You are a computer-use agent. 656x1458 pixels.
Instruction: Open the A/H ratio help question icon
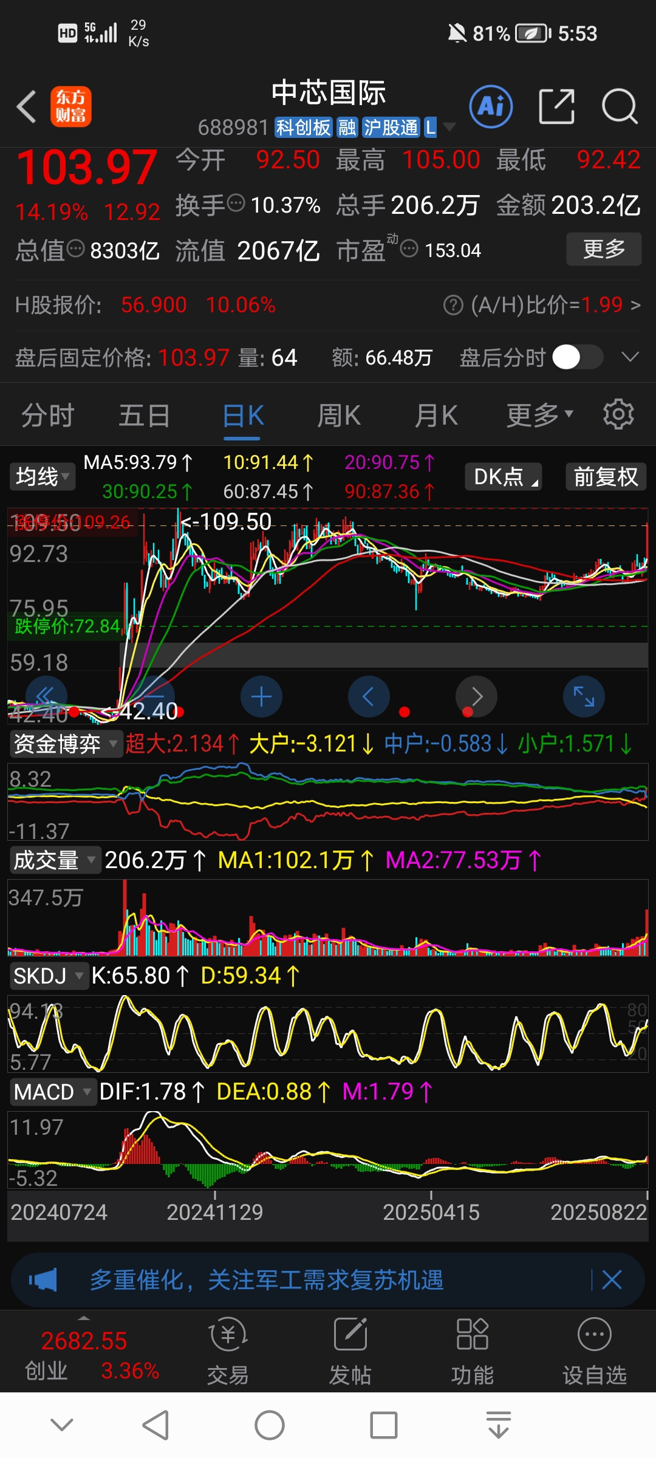[x=453, y=305]
